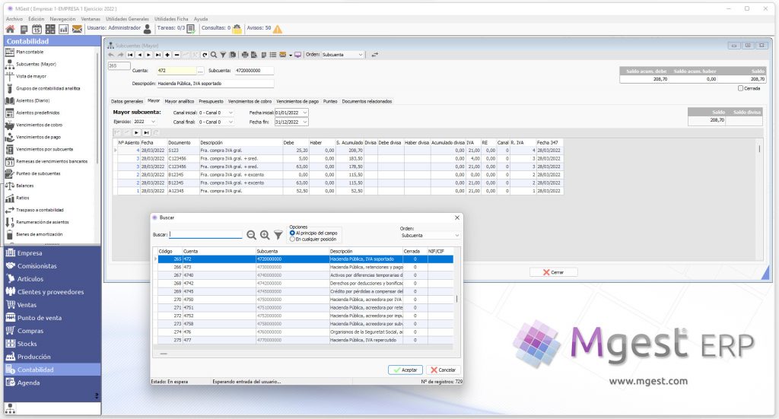779x419 pixels.
Task: Switch to Mayor analítico tab
Action: tap(180, 101)
